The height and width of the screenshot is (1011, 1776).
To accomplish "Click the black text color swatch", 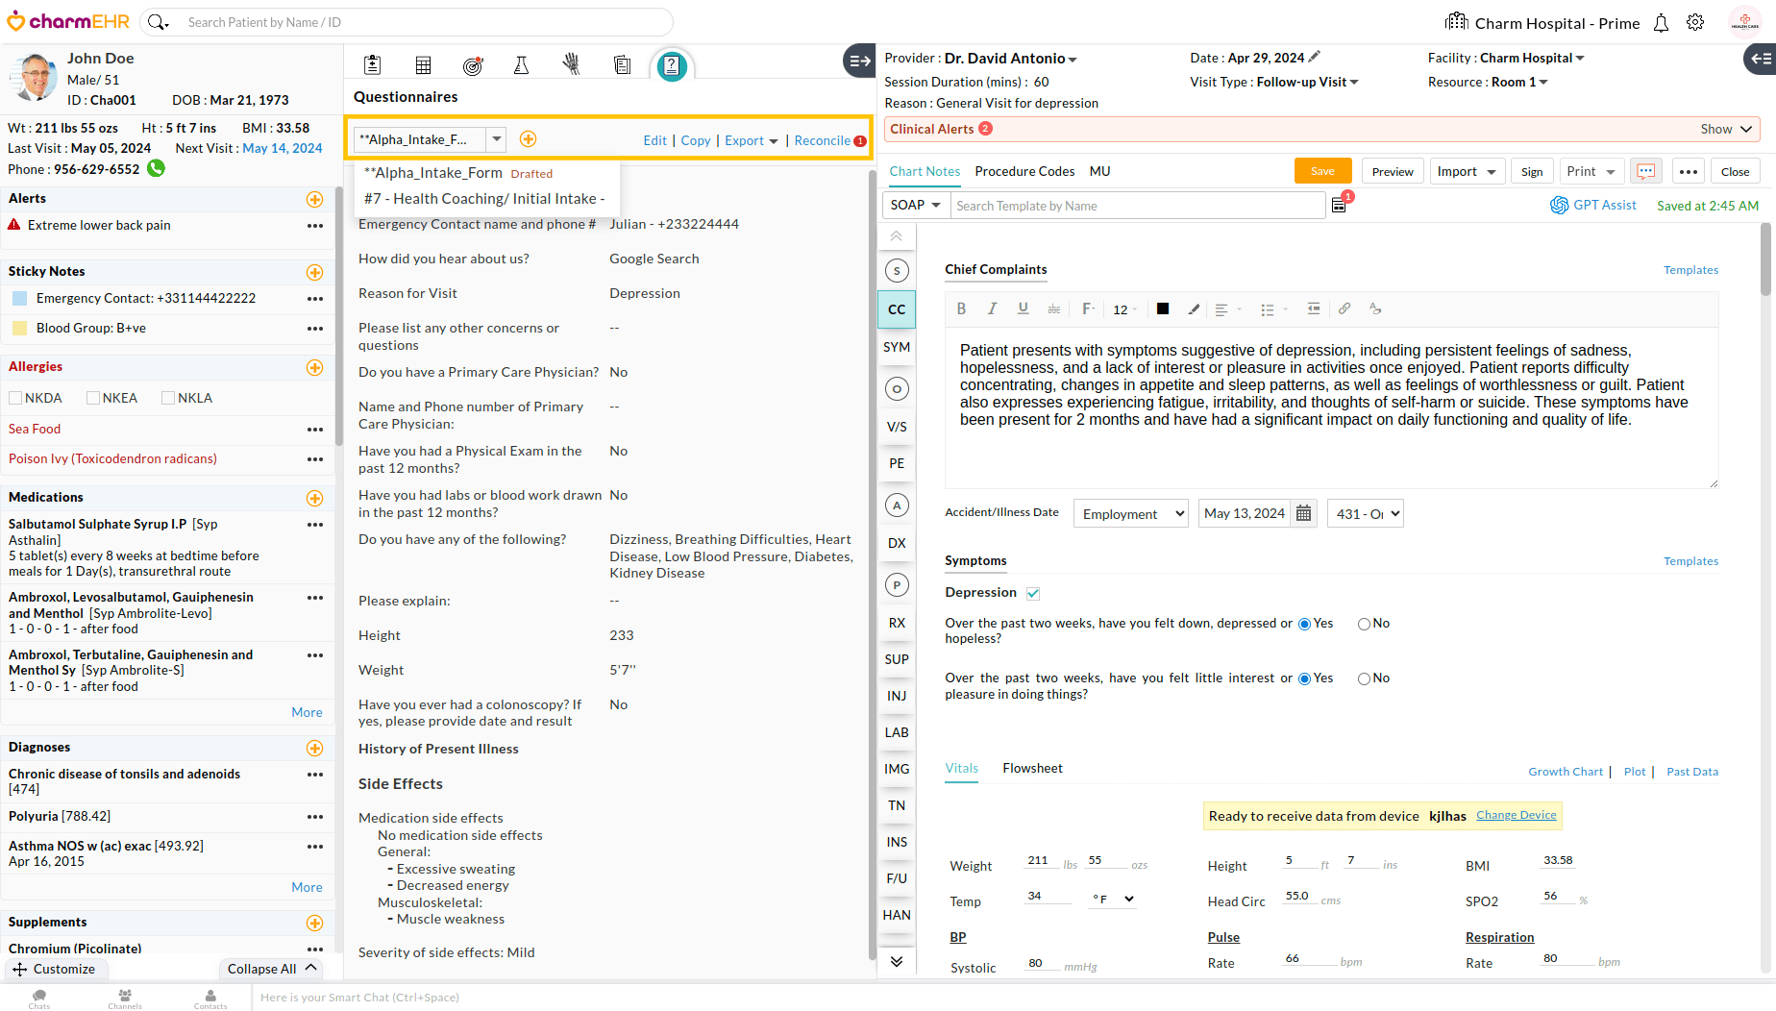I will 1163,308.
